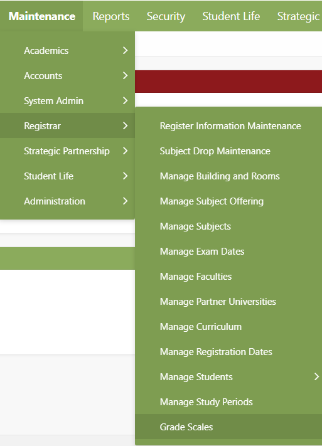
Task: Open the Reports menu
Action: click(x=111, y=16)
